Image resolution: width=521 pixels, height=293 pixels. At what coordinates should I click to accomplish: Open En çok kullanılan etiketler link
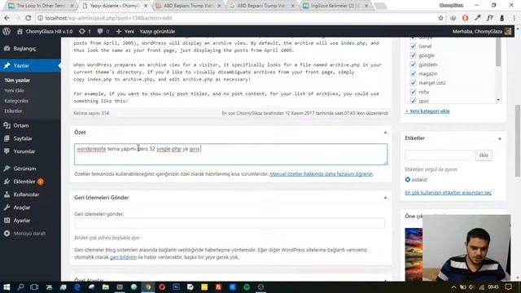449,193
